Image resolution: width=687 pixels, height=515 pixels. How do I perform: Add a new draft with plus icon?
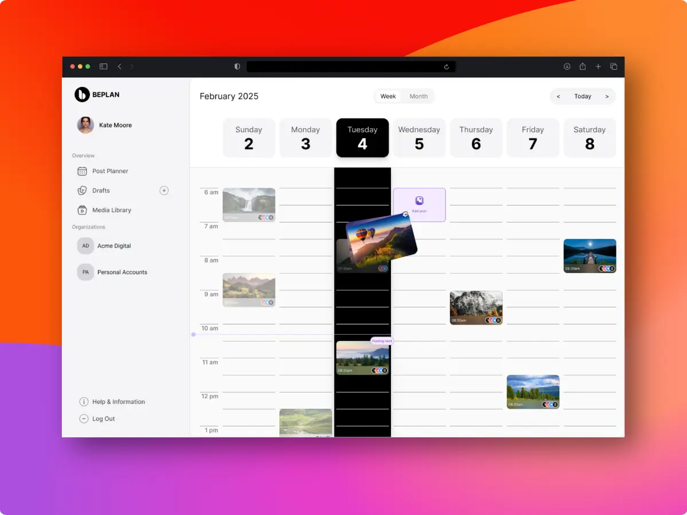(x=164, y=191)
